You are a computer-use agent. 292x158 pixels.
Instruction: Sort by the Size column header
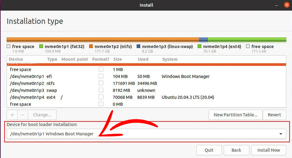point(118,59)
